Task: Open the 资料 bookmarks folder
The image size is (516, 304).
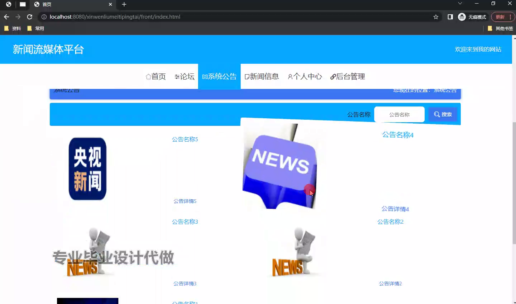Action: coord(13,28)
